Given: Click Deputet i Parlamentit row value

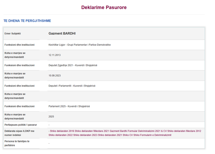Looking at the screenshot, I should (72, 86).
